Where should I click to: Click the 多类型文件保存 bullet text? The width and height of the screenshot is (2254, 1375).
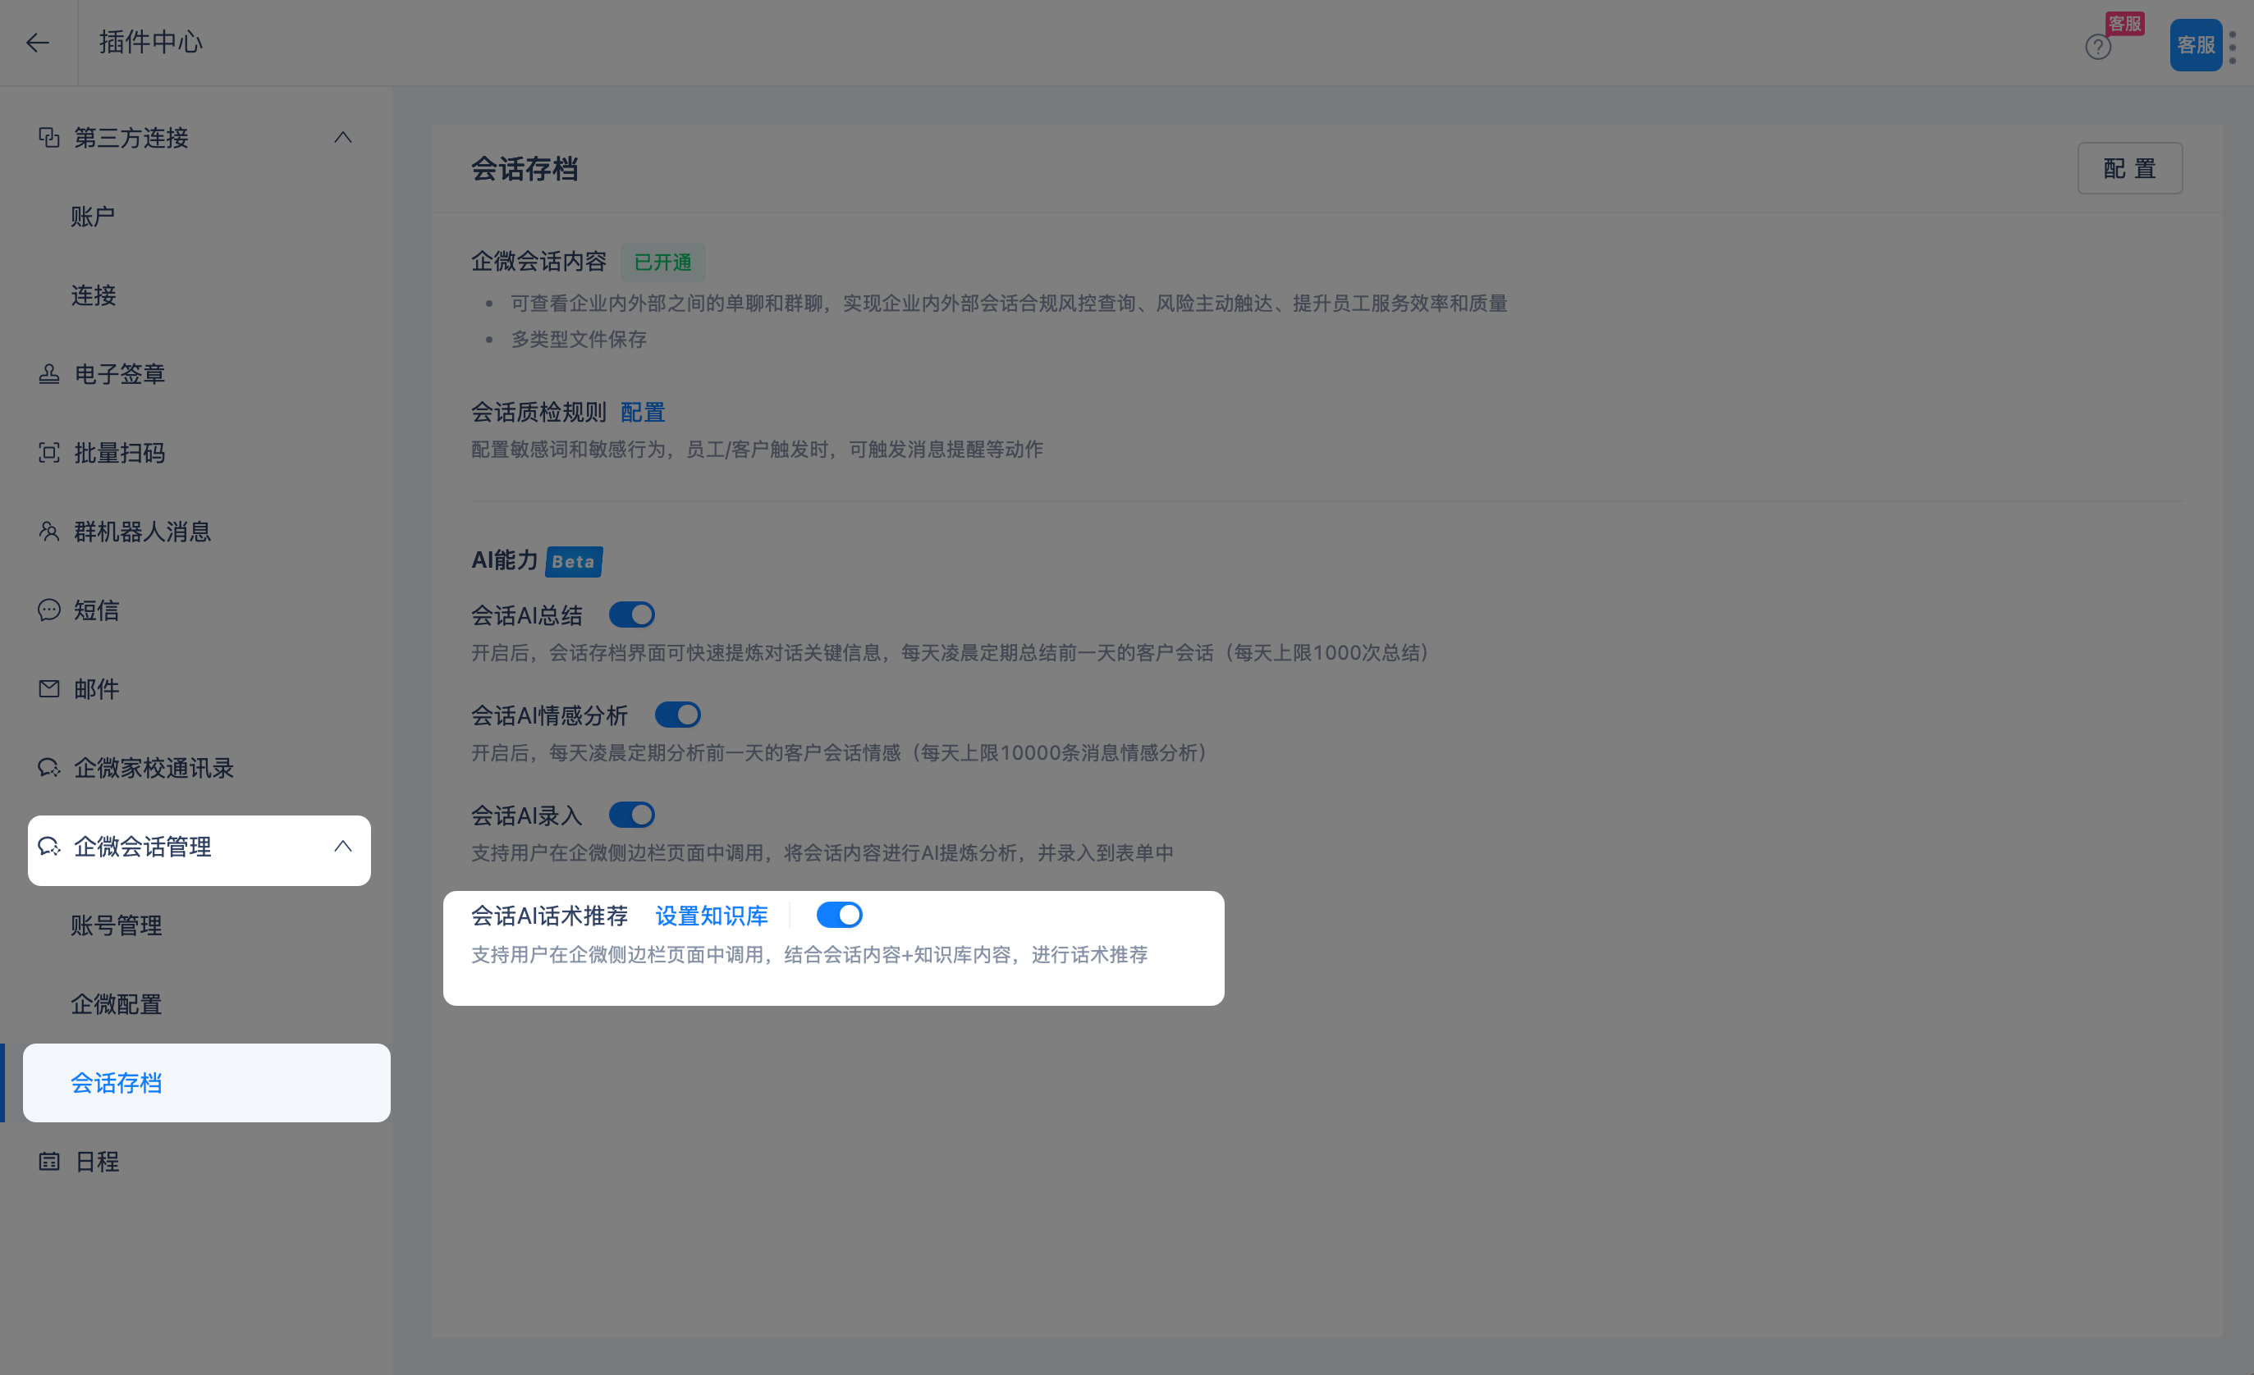tap(579, 339)
